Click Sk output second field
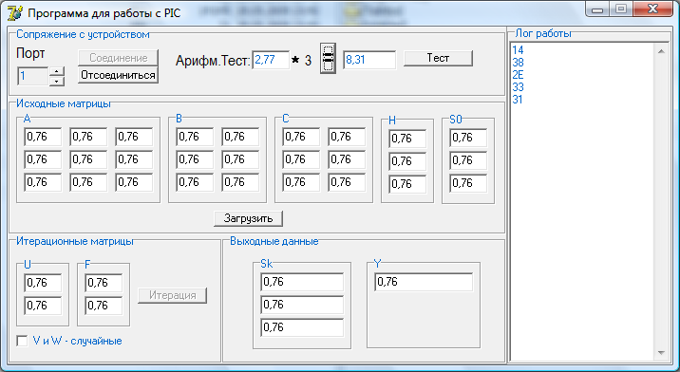The image size is (680, 372). point(302,305)
